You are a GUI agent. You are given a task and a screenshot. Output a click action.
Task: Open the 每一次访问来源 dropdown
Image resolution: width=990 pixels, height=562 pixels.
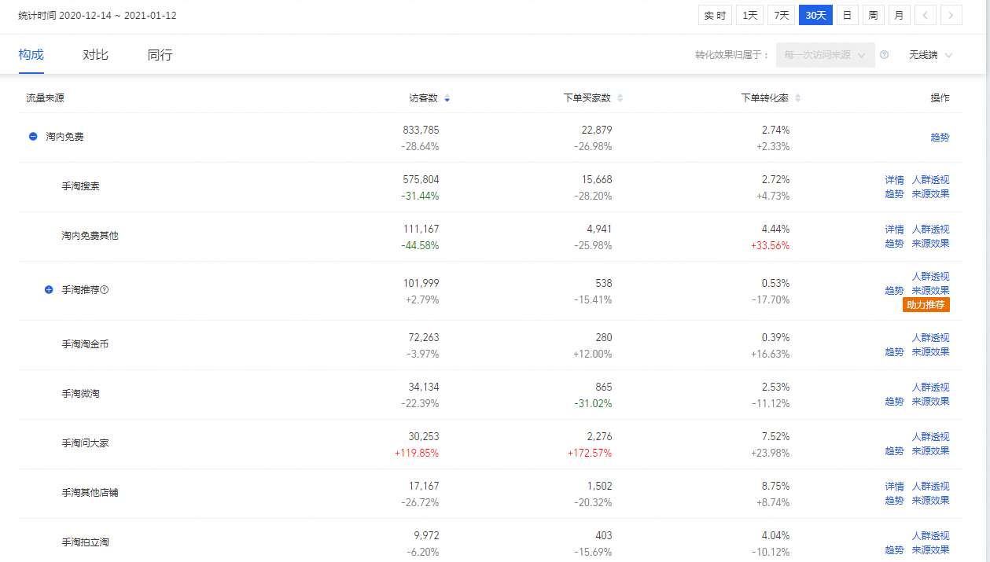pos(825,55)
